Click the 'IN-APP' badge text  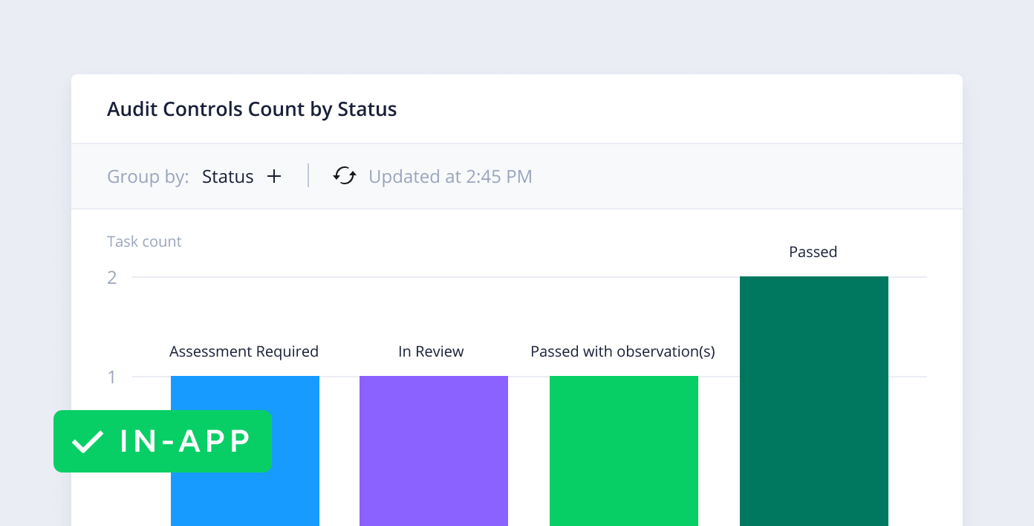point(186,441)
